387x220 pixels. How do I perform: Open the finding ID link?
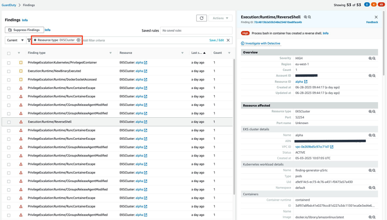(278, 22)
